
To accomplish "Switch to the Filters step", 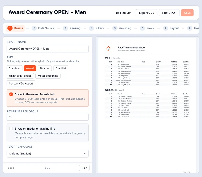I will pyautogui.click(x=96, y=28).
